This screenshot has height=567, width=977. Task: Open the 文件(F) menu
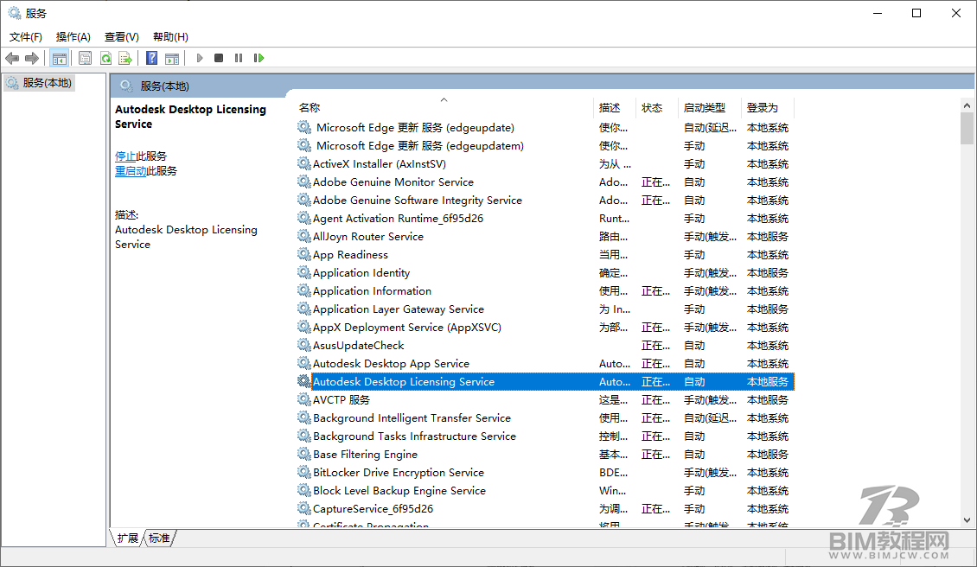pyautogui.click(x=26, y=37)
